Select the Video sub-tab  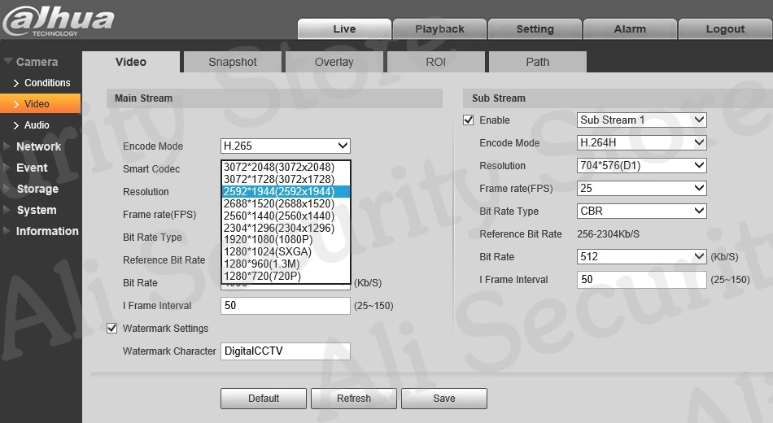coord(131,62)
